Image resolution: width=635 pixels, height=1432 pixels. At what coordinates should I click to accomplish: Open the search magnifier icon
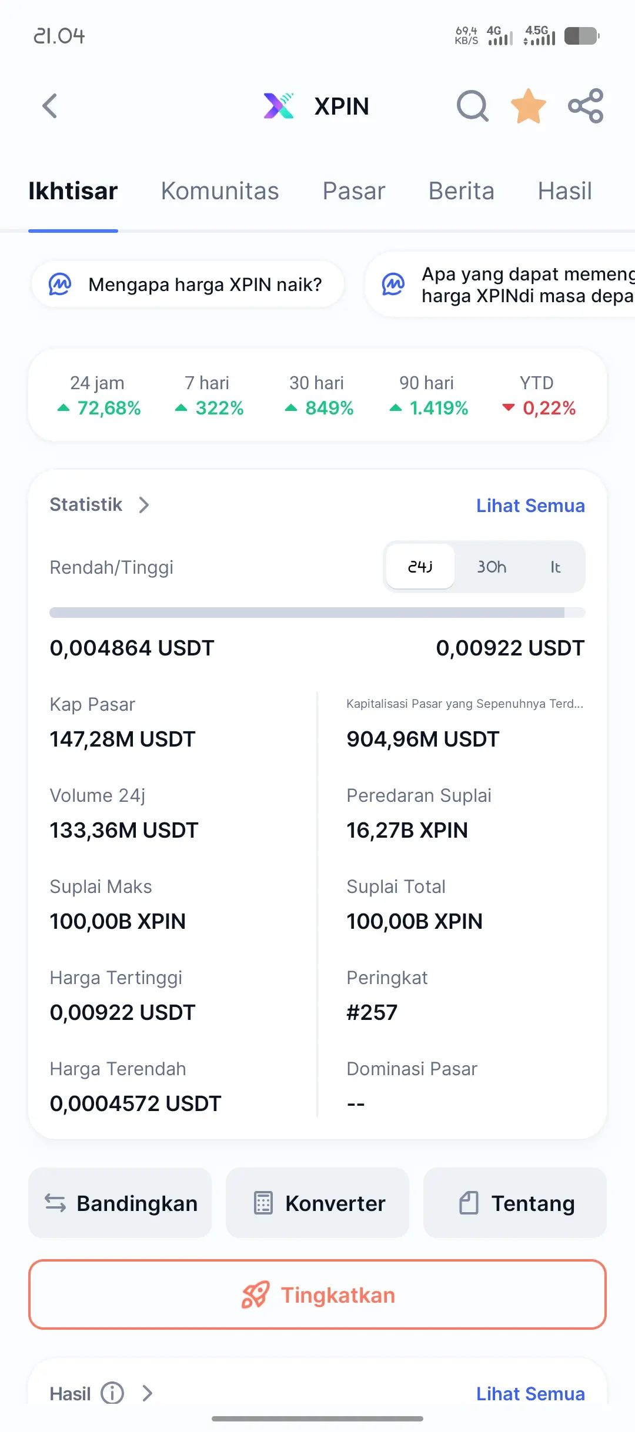tap(473, 106)
